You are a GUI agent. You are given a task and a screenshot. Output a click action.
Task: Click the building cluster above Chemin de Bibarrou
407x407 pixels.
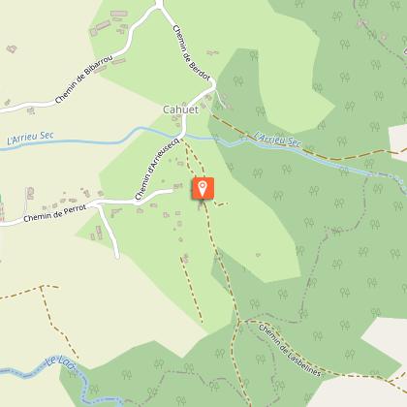[x=110, y=23]
